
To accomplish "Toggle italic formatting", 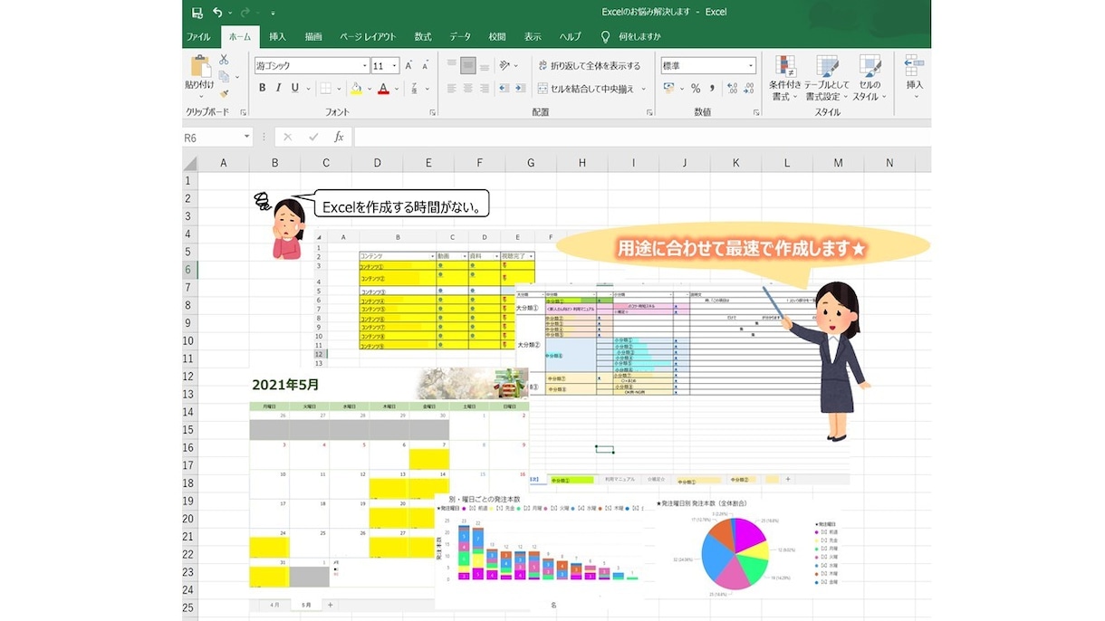I will (x=279, y=89).
